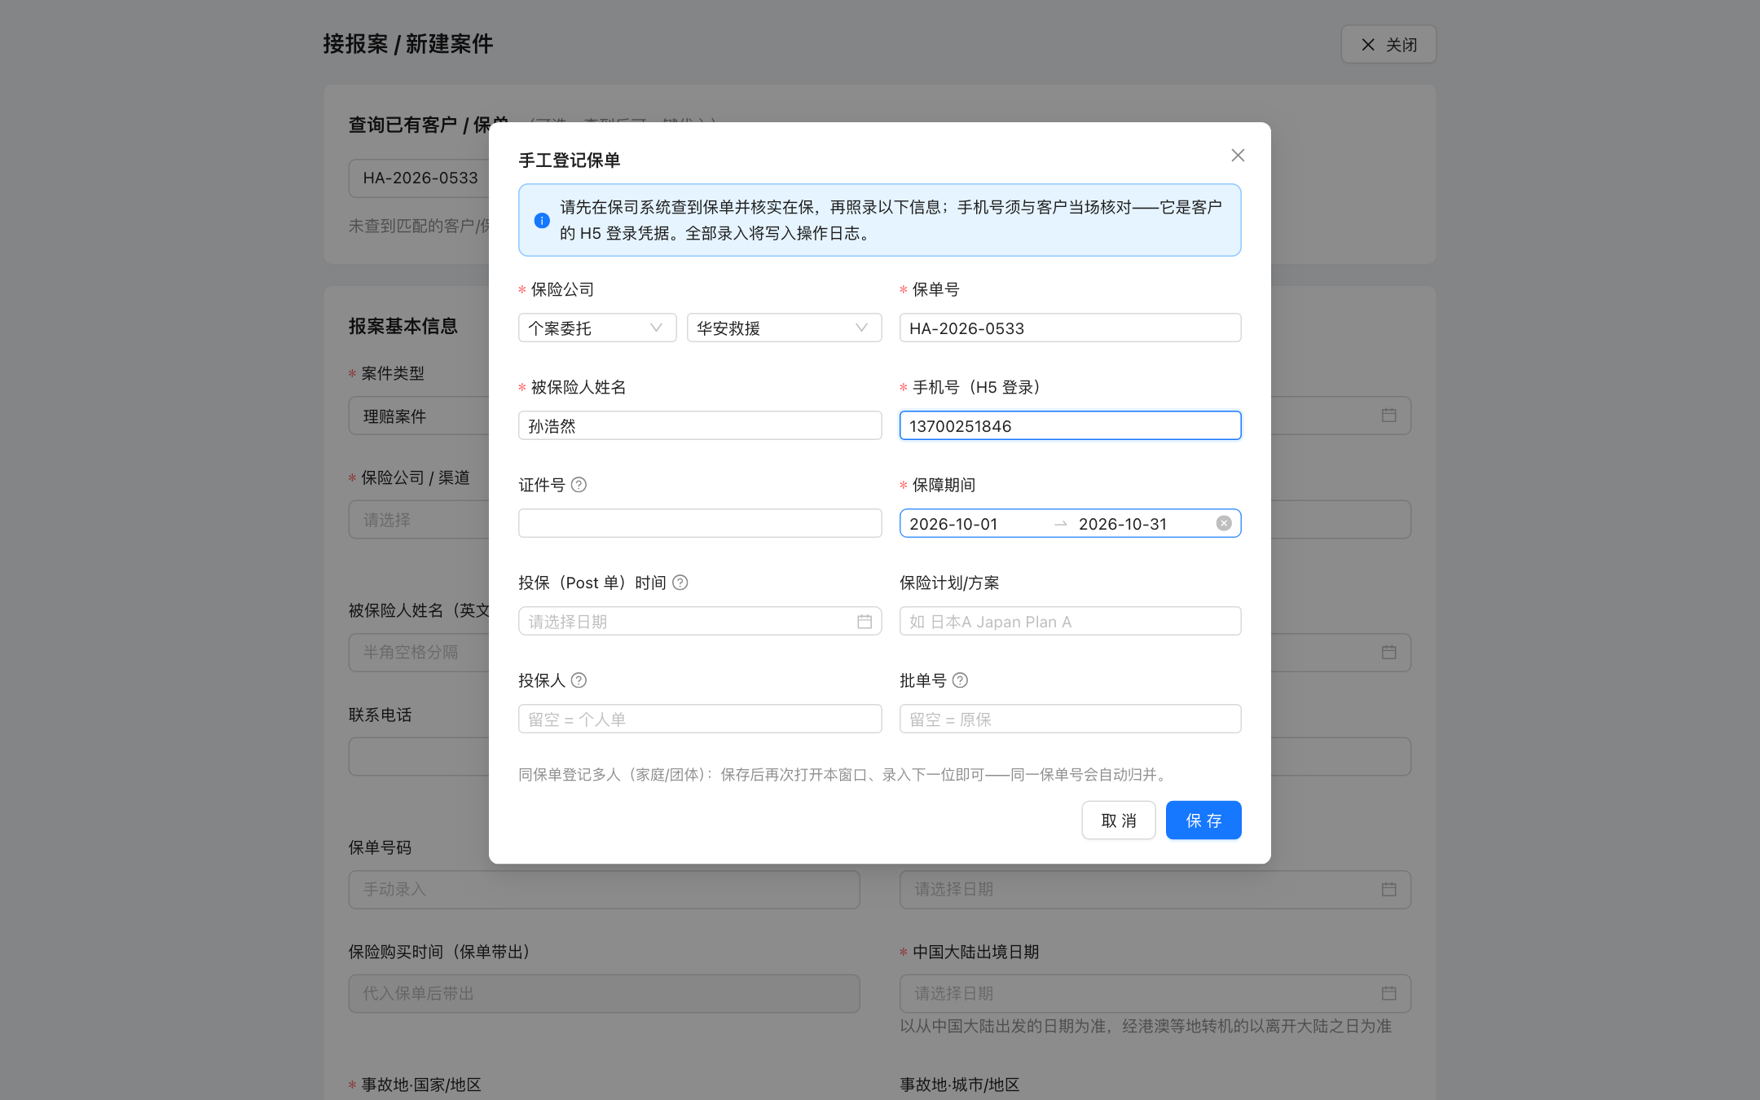The height and width of the screenshot is (1100, 1760).
Task: Open help tooltip next to 证件号
Action: pos(579,485)
